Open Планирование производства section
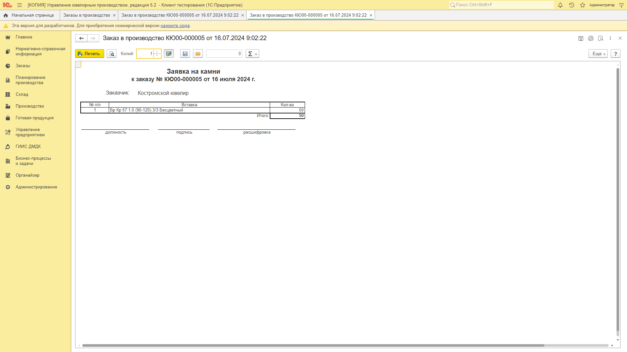 [x=35, y=80]
